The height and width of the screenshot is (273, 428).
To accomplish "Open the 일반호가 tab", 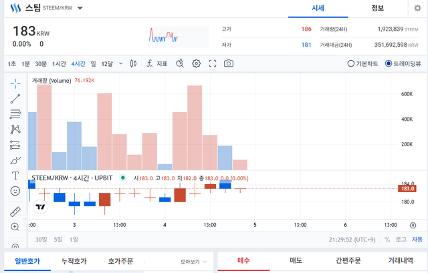I will [27, 261].
